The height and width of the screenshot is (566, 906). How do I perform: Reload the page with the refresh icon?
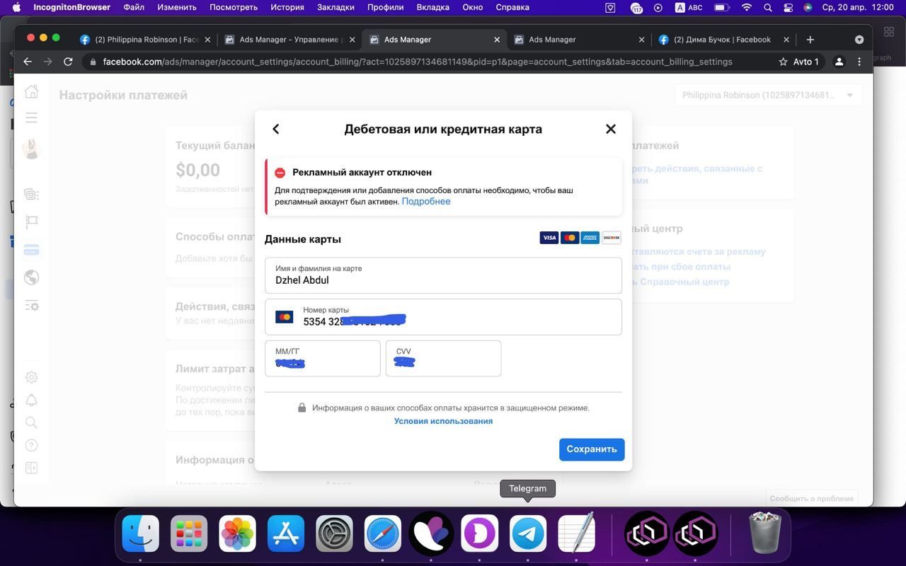click(x=68, y=62)
